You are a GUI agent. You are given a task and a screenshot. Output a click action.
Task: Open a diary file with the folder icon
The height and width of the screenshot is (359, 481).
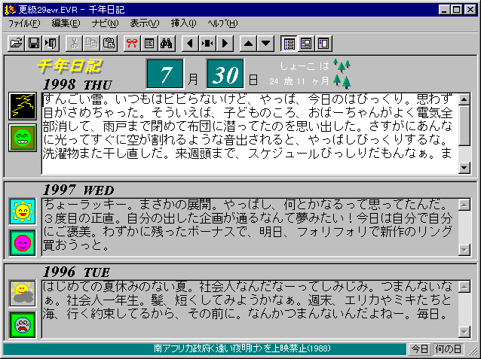pos(16,44)
